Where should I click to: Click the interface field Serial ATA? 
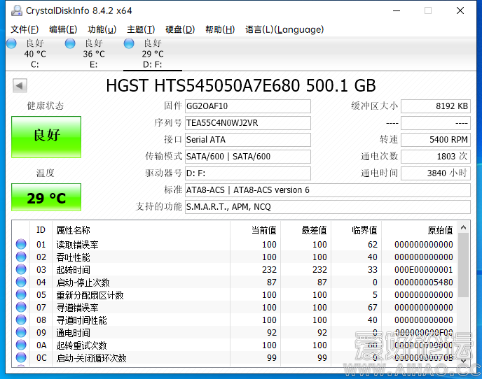coord(248,140)
